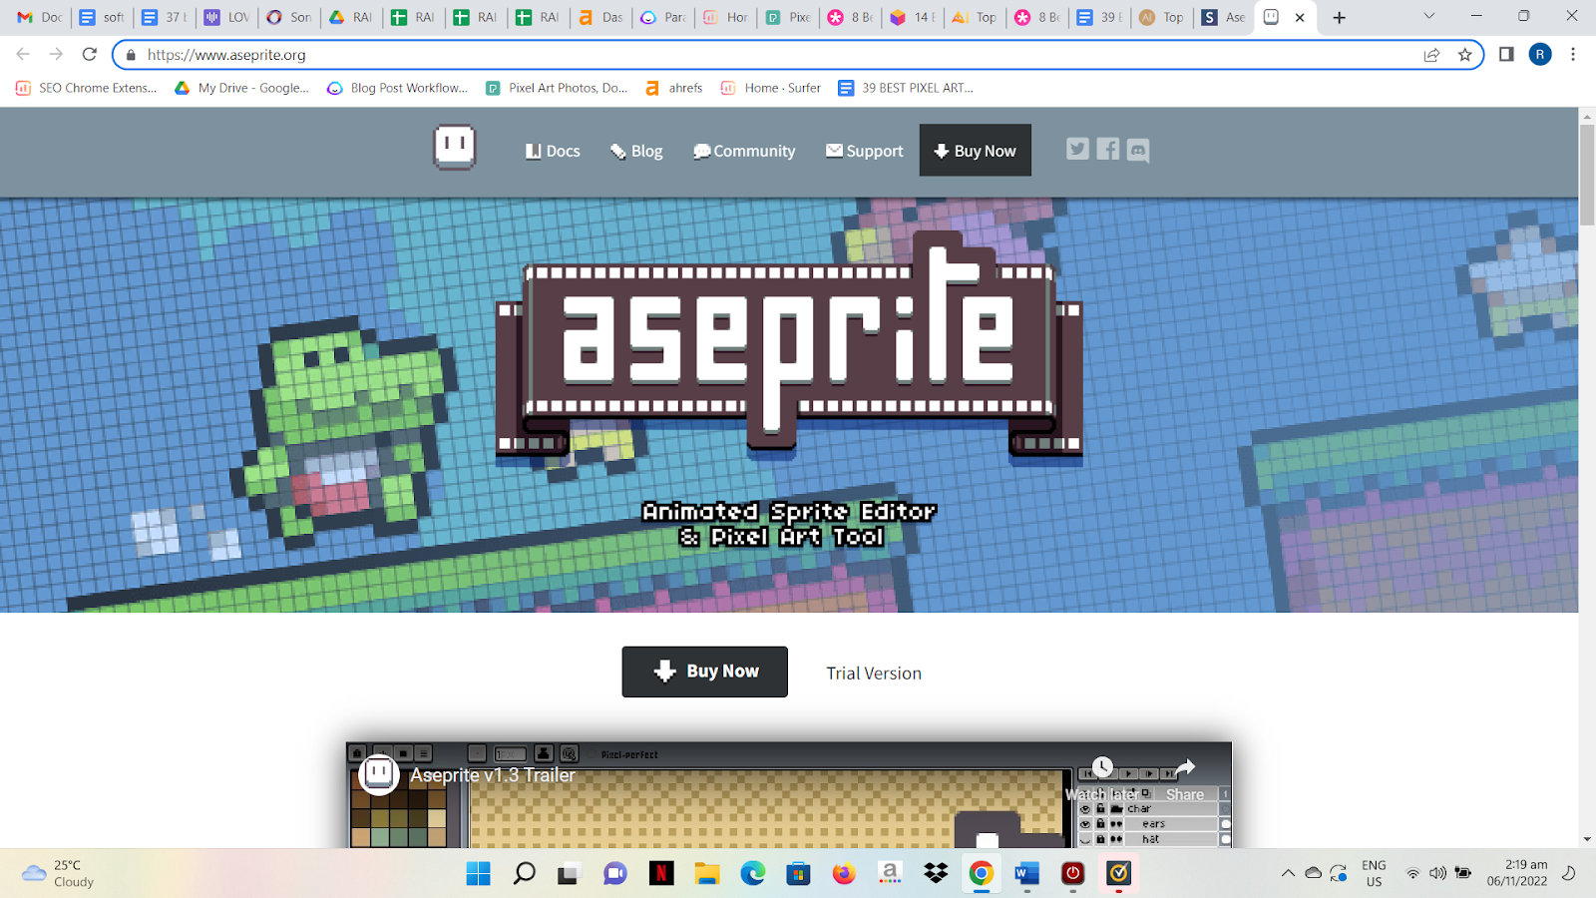Screen dimensions: 1596x898
Task: Open the ENG US language switcher
Action: [x=1374, y=873]
